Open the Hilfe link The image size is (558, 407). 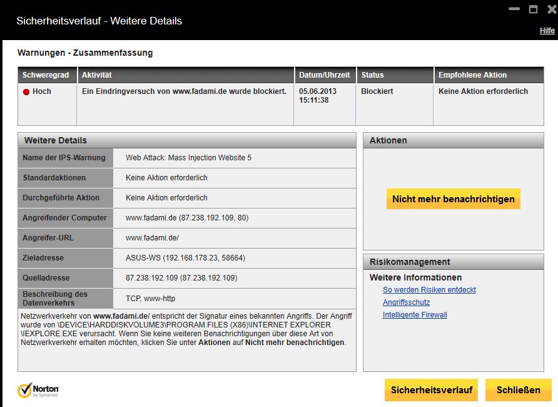coord(547,31)
